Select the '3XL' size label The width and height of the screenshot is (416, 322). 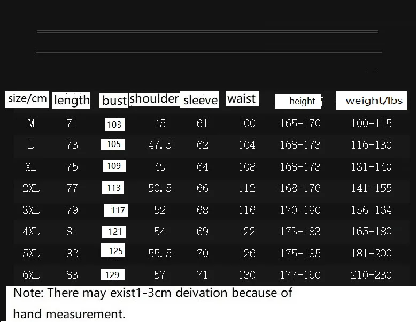[x=31, y=210]
